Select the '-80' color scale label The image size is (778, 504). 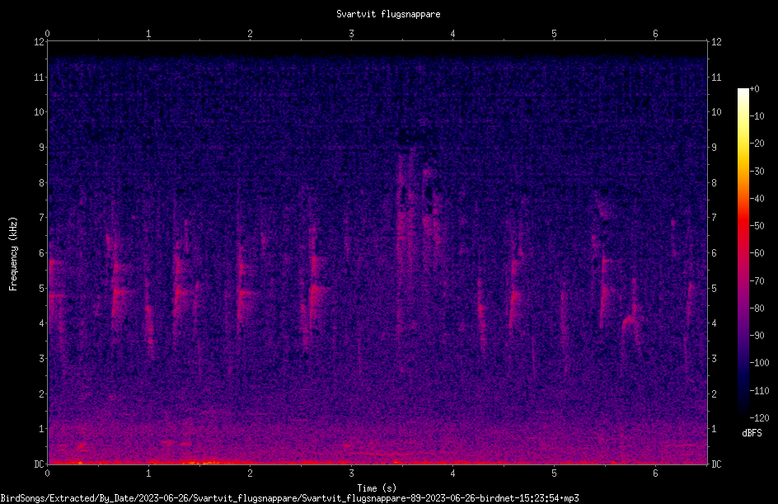click(x=757, y=309)
